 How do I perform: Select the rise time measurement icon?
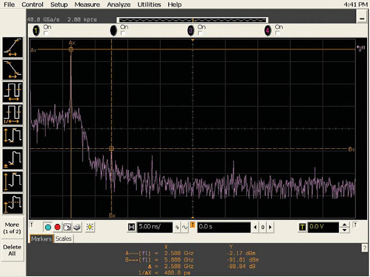coord(13,47)
